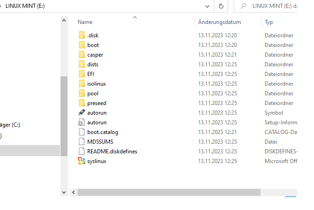Select the file name "preseed"
The height and width of the screenshot is (210, 314).
click(x=97, y=103)
